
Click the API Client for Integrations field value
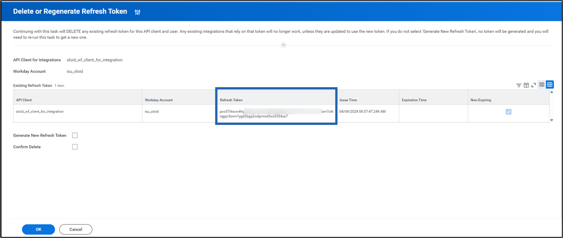(x=94, y=60)
